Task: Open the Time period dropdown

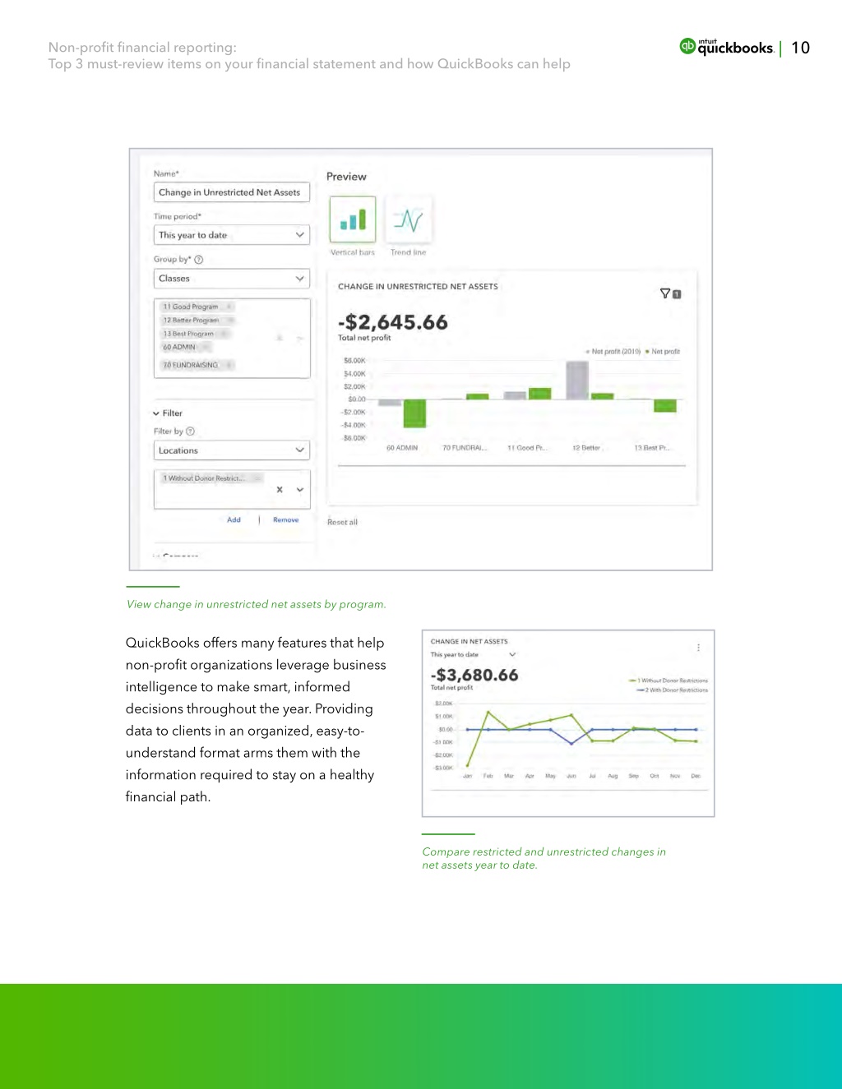Action: coord(232,235)
